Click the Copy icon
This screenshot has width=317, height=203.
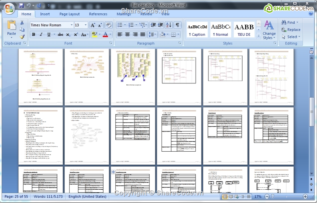click(22, 29)
